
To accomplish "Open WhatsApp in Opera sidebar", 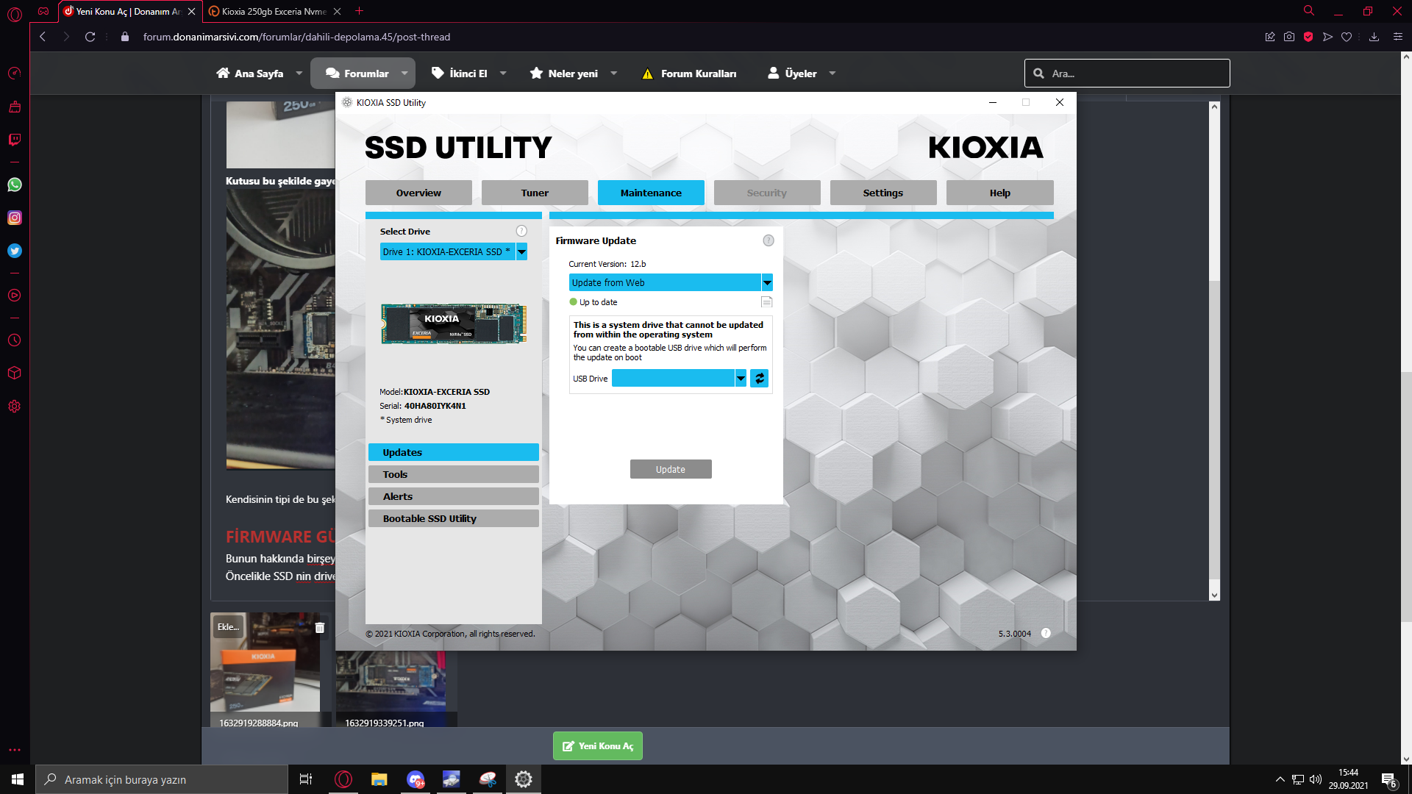I will click(15, 185).
